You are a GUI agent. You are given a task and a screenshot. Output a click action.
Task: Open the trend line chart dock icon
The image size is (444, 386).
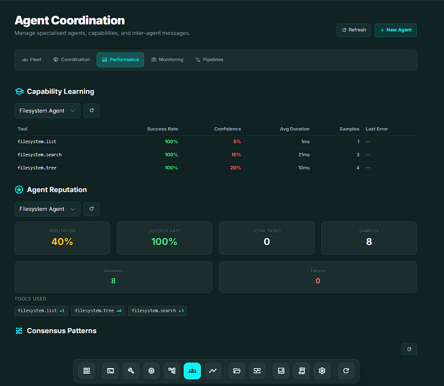point(213,371)
